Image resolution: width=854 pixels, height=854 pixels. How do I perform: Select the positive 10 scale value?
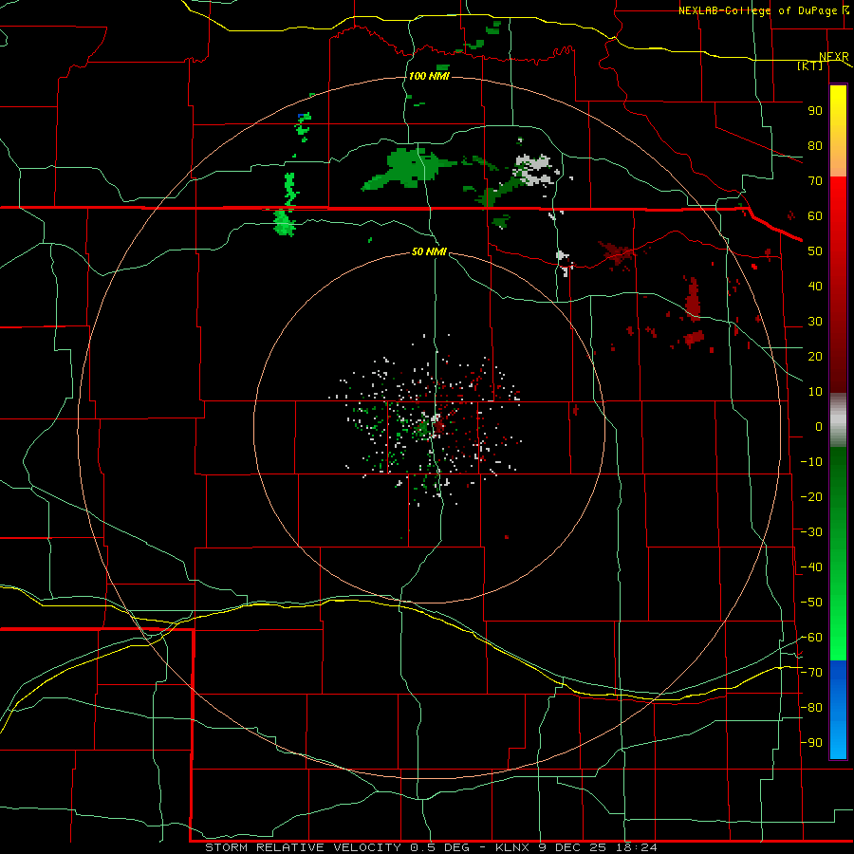815,392
